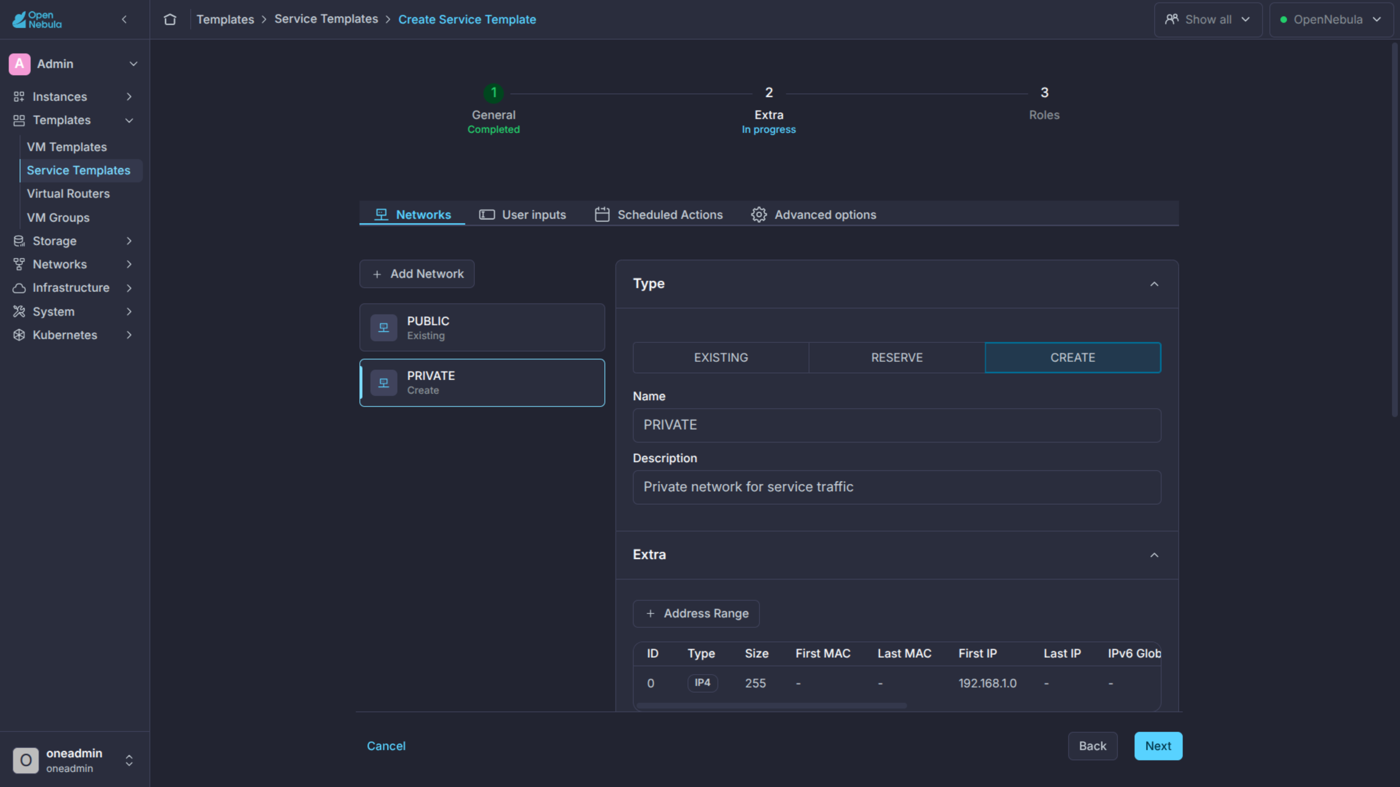Click the IP4 type badge

click(x=702, y=683)
